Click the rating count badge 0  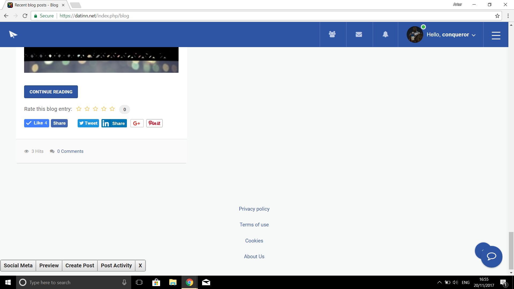click(124, 109)
